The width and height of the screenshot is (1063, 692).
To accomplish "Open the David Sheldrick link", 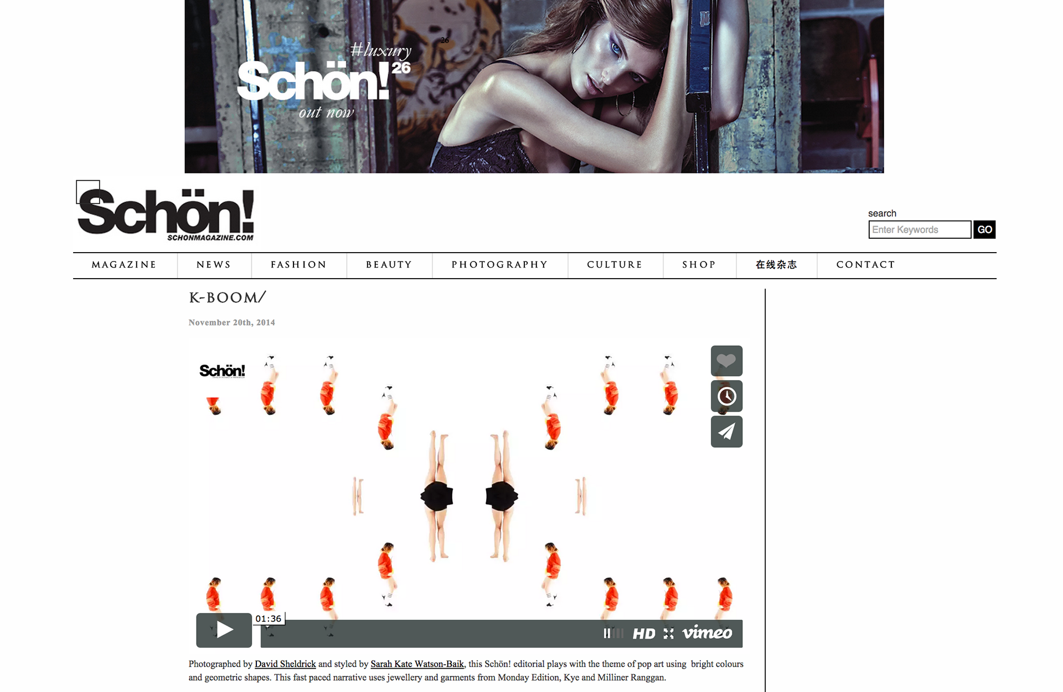I will tap(285, 664).
